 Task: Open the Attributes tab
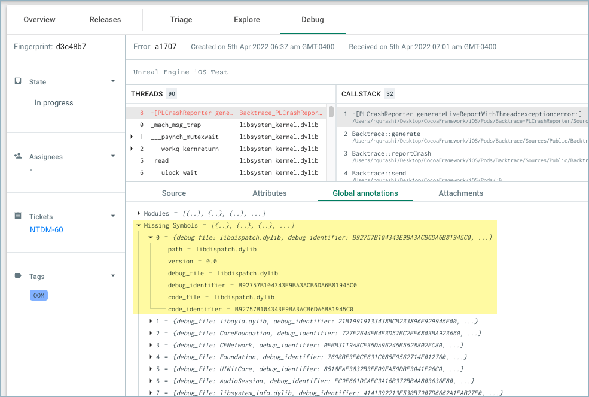point(269,193)
